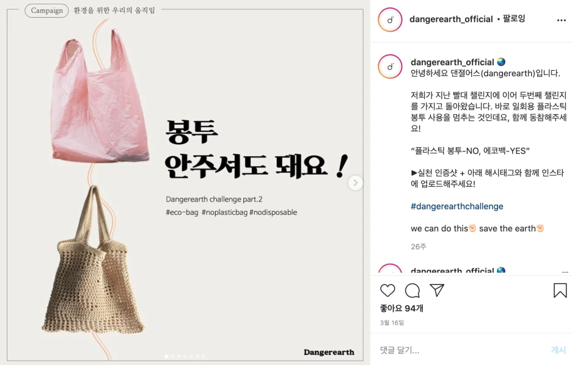The height and width of the screenshot is (365, 572).
Task: Open dangerearth_official header profile picture
Action: point(390,20)
